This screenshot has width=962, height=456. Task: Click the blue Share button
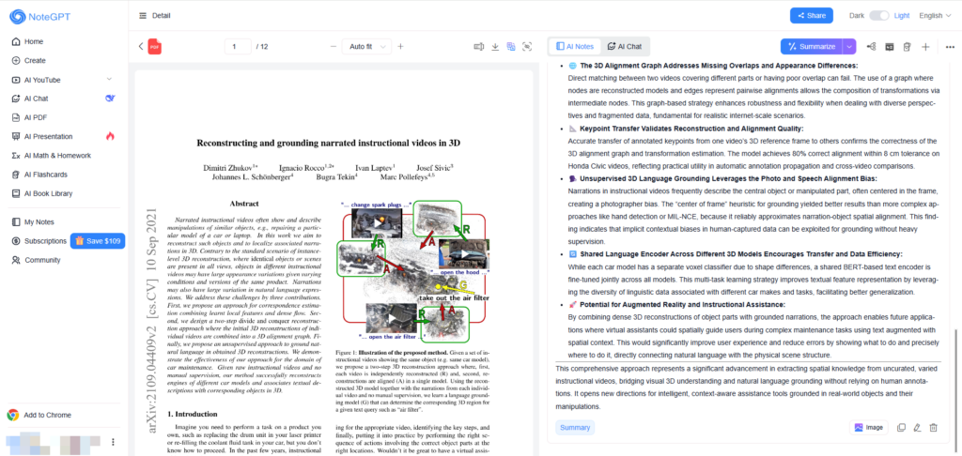(811, 16)
